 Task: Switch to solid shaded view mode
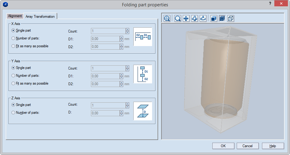pyautogui.click(x=214, y=18)
